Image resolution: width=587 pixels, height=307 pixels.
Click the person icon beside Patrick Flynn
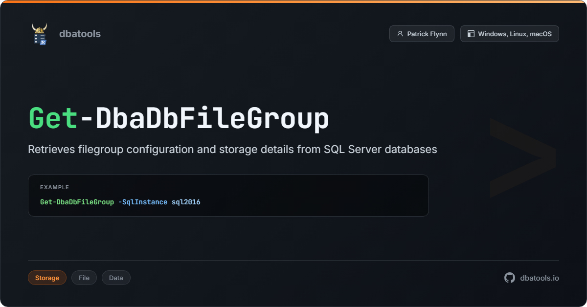[400, 34]
